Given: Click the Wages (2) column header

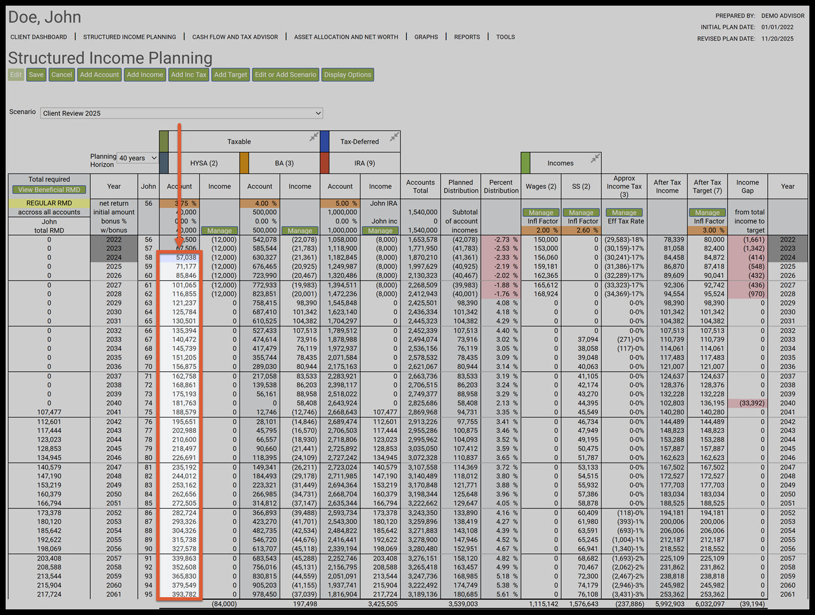Looking at the screenshot, I should pyautogui.click(x=541, y=186).
